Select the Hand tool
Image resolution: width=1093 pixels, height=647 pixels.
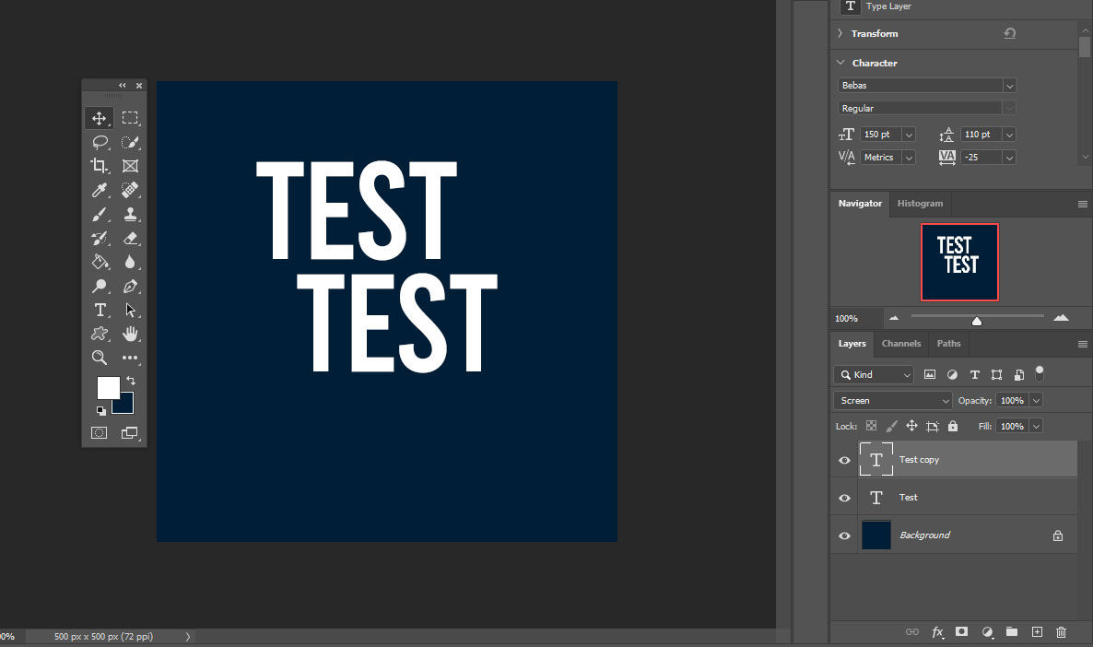130,334
